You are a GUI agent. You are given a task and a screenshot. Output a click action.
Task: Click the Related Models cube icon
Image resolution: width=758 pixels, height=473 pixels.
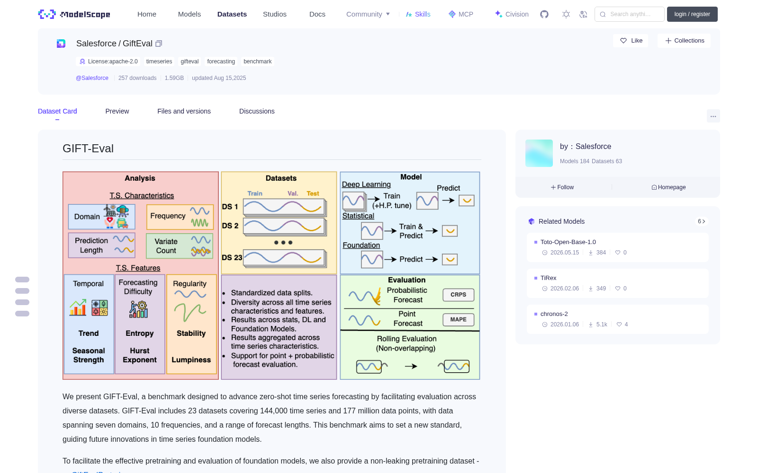click(x=532, y=221)
